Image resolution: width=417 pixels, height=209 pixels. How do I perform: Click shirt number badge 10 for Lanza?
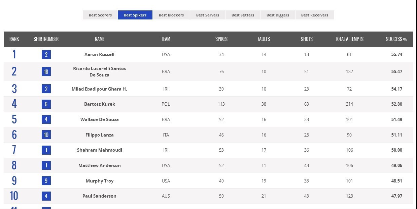point(46,135)
